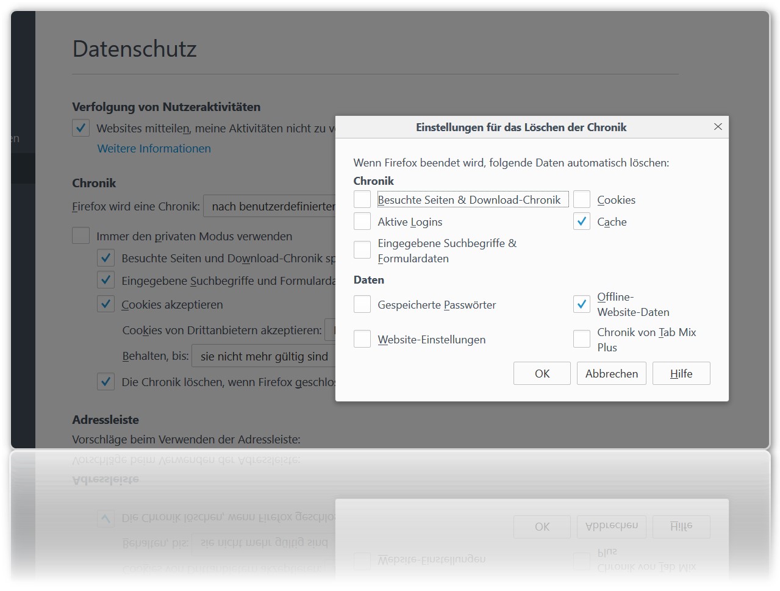Toggle Immer den privaten Modus verwenden
This screenshot has height=591, width=780.
tap(81, 235)
